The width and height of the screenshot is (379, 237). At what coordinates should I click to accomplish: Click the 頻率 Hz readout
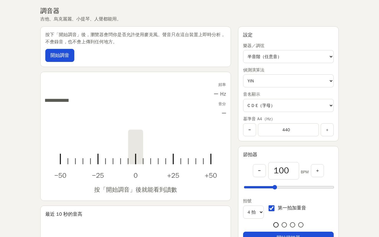[x=220, y=94]
